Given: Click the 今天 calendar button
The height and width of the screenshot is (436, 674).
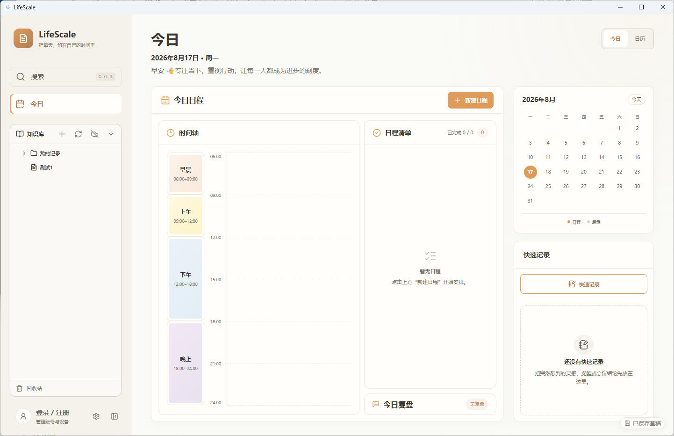Looking at the screenshot, I should click(637, 100).
